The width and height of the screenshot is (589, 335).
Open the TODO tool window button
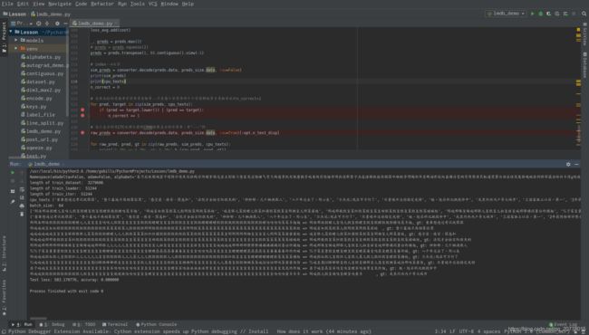click(83, 324)
